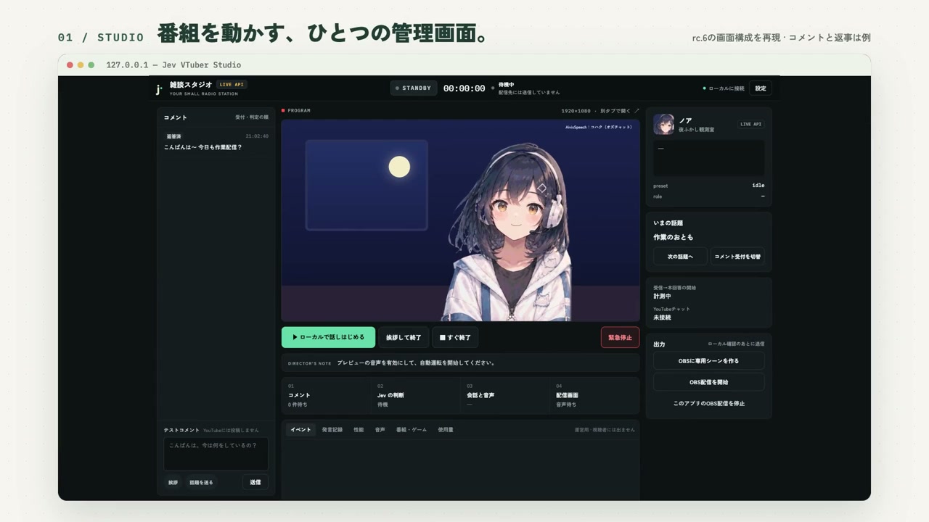Click the 04 配信画面 step card
Viewport: 929px width, 522px height.
pos(594,395)
